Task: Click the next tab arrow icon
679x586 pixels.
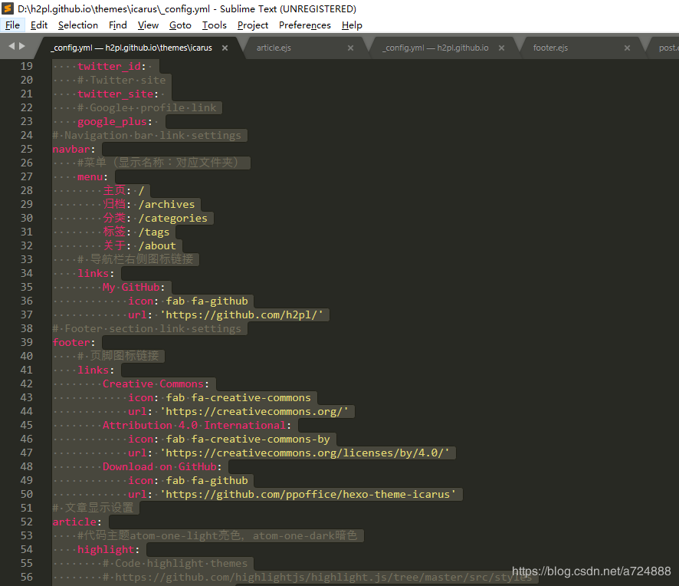Action: pos(22,46)
